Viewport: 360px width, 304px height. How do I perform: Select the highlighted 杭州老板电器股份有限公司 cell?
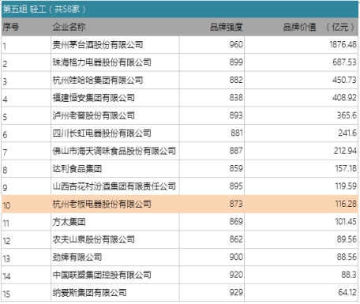click(115, 204)
